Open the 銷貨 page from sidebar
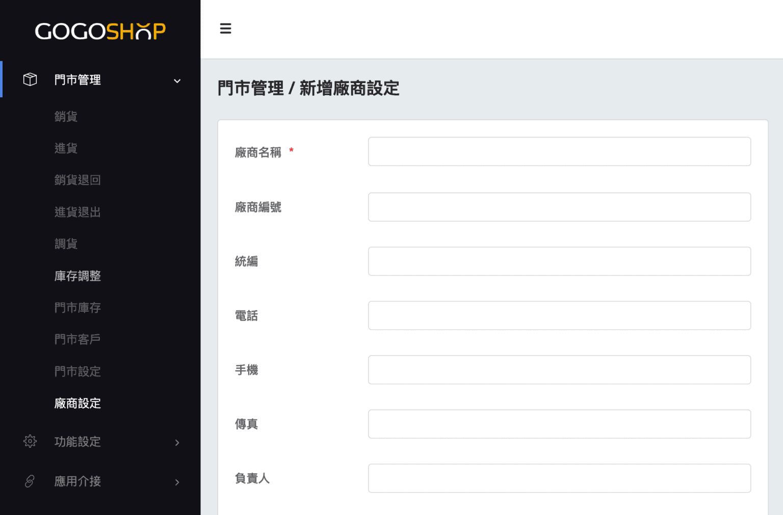Viewport: 783px width, 515px height. pos(66,116)
